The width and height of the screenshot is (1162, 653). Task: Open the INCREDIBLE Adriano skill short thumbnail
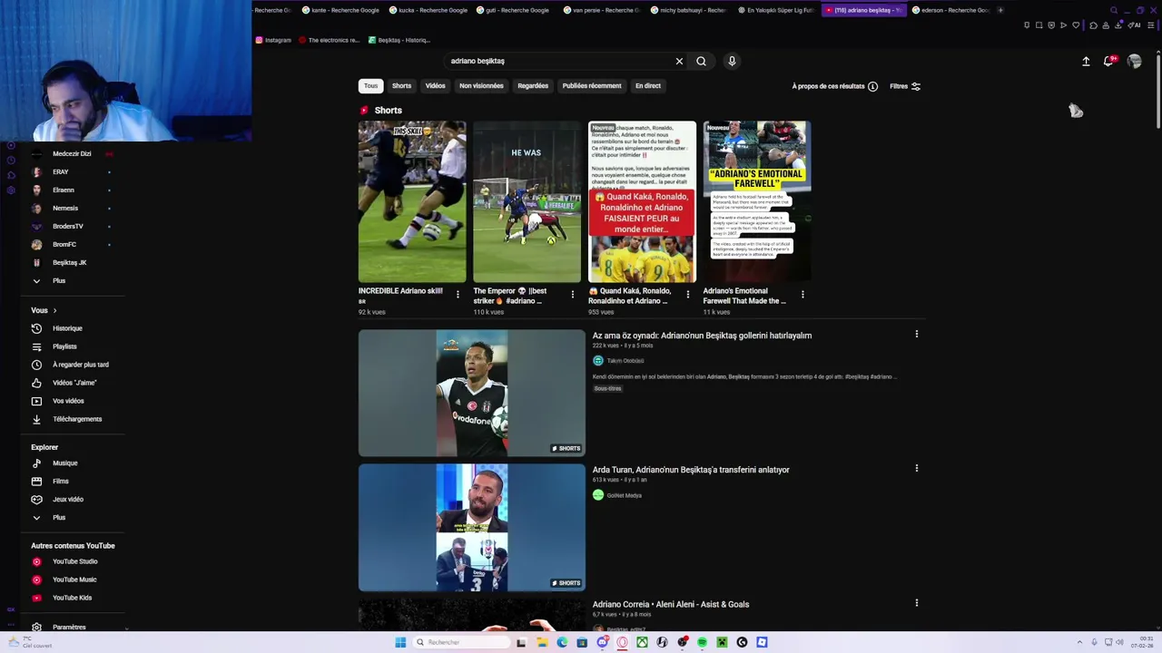click(412, 201)
